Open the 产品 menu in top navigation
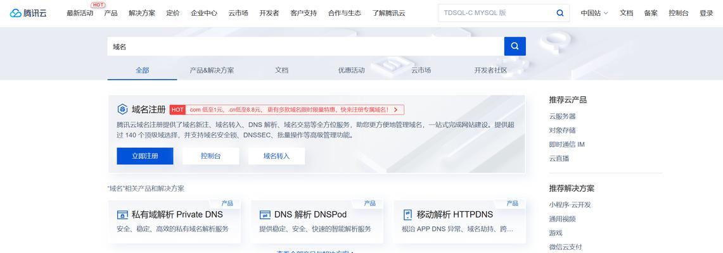The image size is (723, 253). [111, 13]
